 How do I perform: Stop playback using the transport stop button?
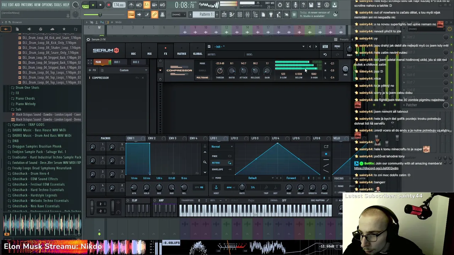[x=100, y=5]
